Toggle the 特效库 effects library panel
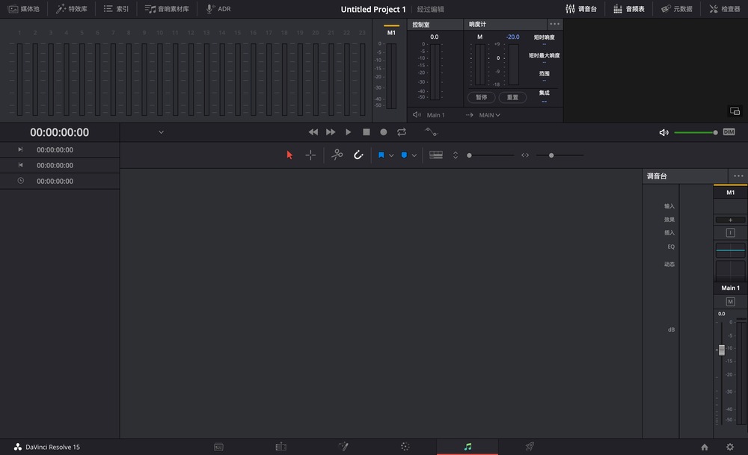Viewport: 748px width, 455px height. 72,8
